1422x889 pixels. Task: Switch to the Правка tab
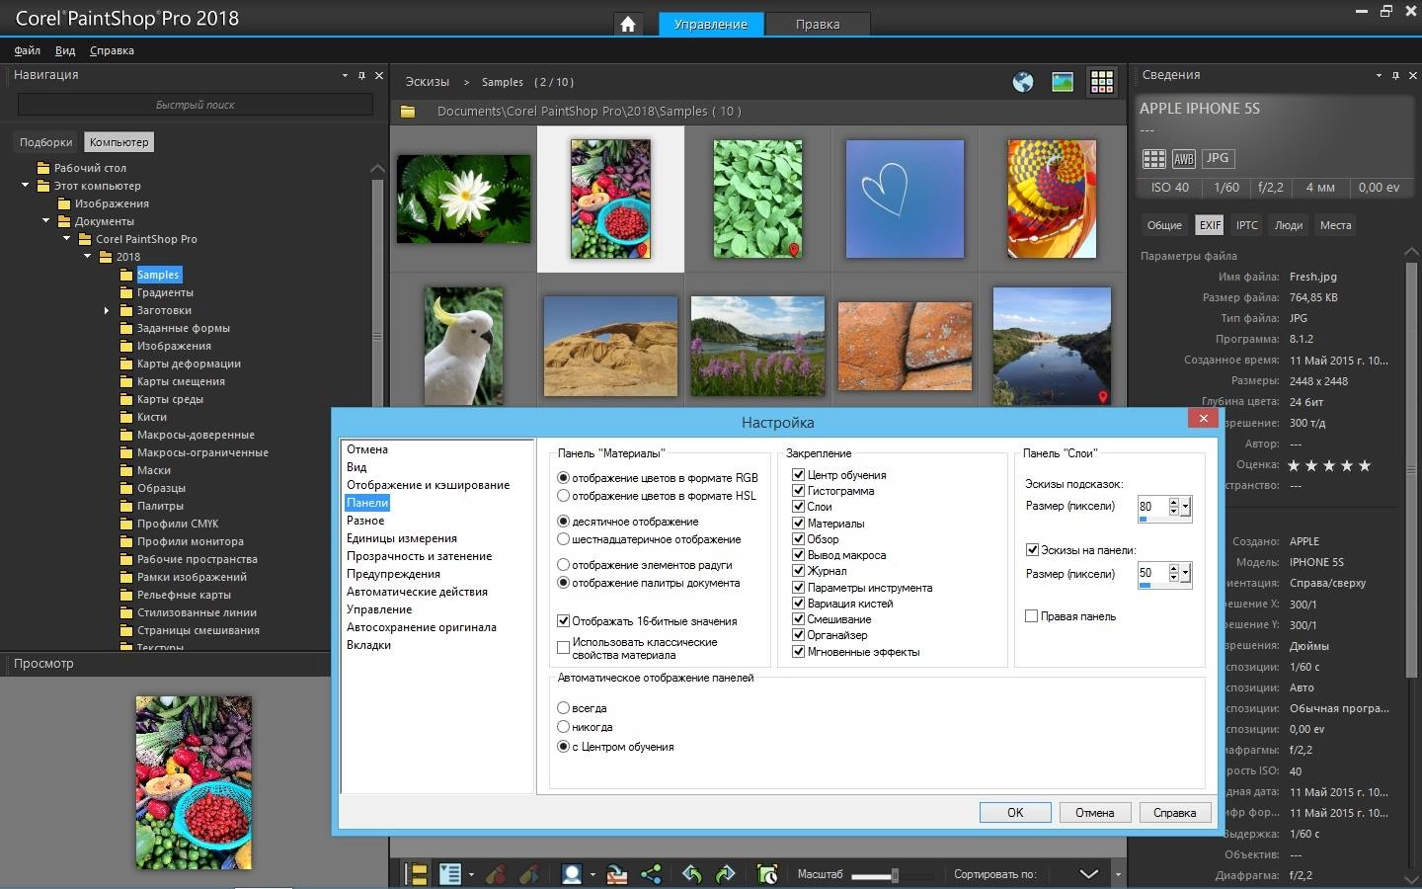click(818, 24)
